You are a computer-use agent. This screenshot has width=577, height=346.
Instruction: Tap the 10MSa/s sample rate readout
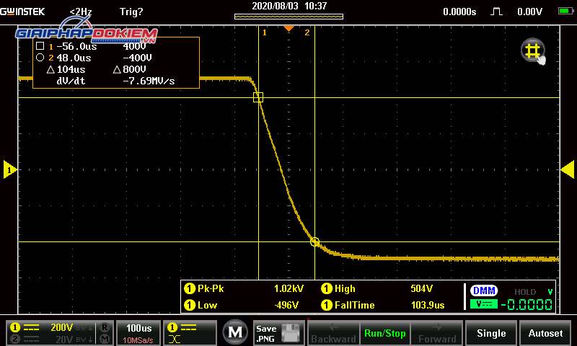click(x=138, y=340)
